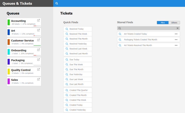Open options menu for Packaging Tickets Created This Month

click(x=176, y=40)
